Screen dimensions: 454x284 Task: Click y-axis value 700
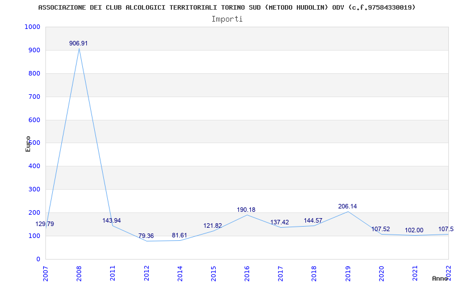coord(34,97)
